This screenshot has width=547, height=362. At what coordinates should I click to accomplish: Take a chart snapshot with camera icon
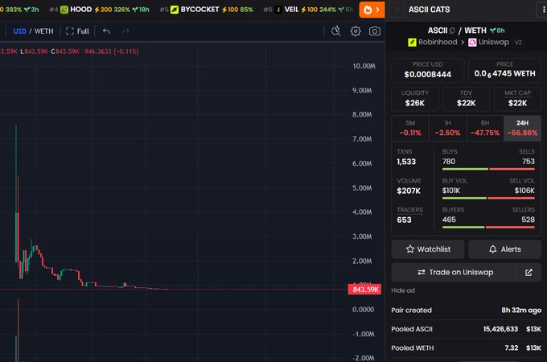pos(375,31)
